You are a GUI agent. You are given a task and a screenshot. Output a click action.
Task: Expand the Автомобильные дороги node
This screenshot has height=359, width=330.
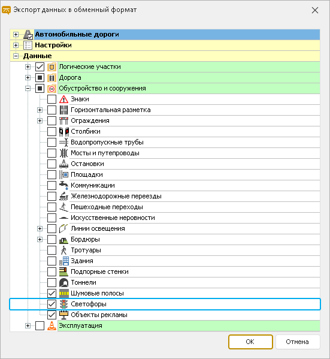point(16,35)
